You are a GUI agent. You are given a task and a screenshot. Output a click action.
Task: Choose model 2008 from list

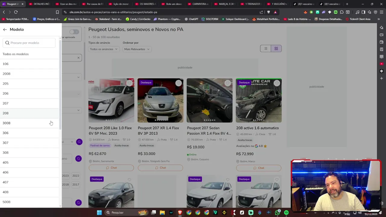point(30,74)
